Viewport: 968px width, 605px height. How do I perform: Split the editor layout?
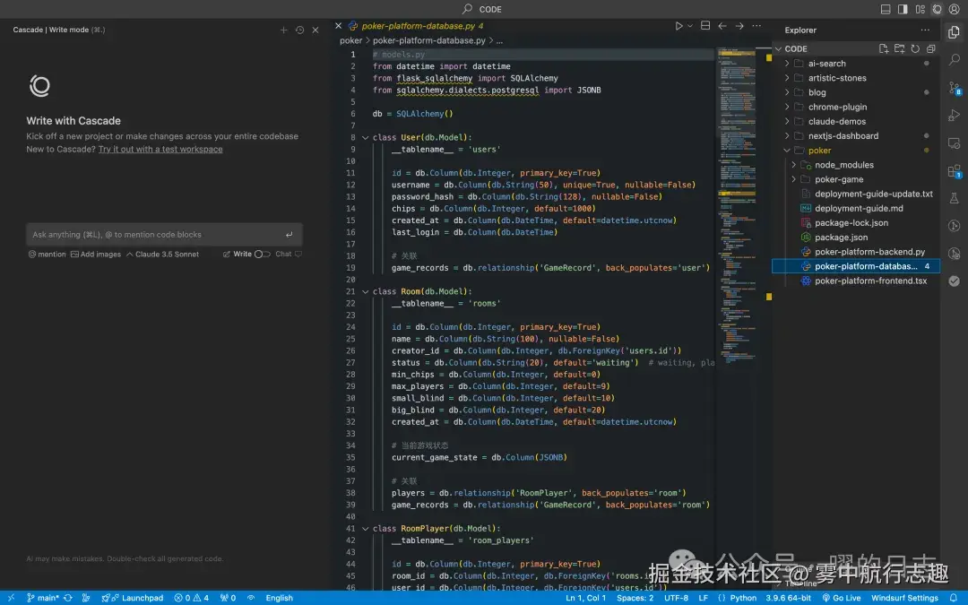coord(705,26)
